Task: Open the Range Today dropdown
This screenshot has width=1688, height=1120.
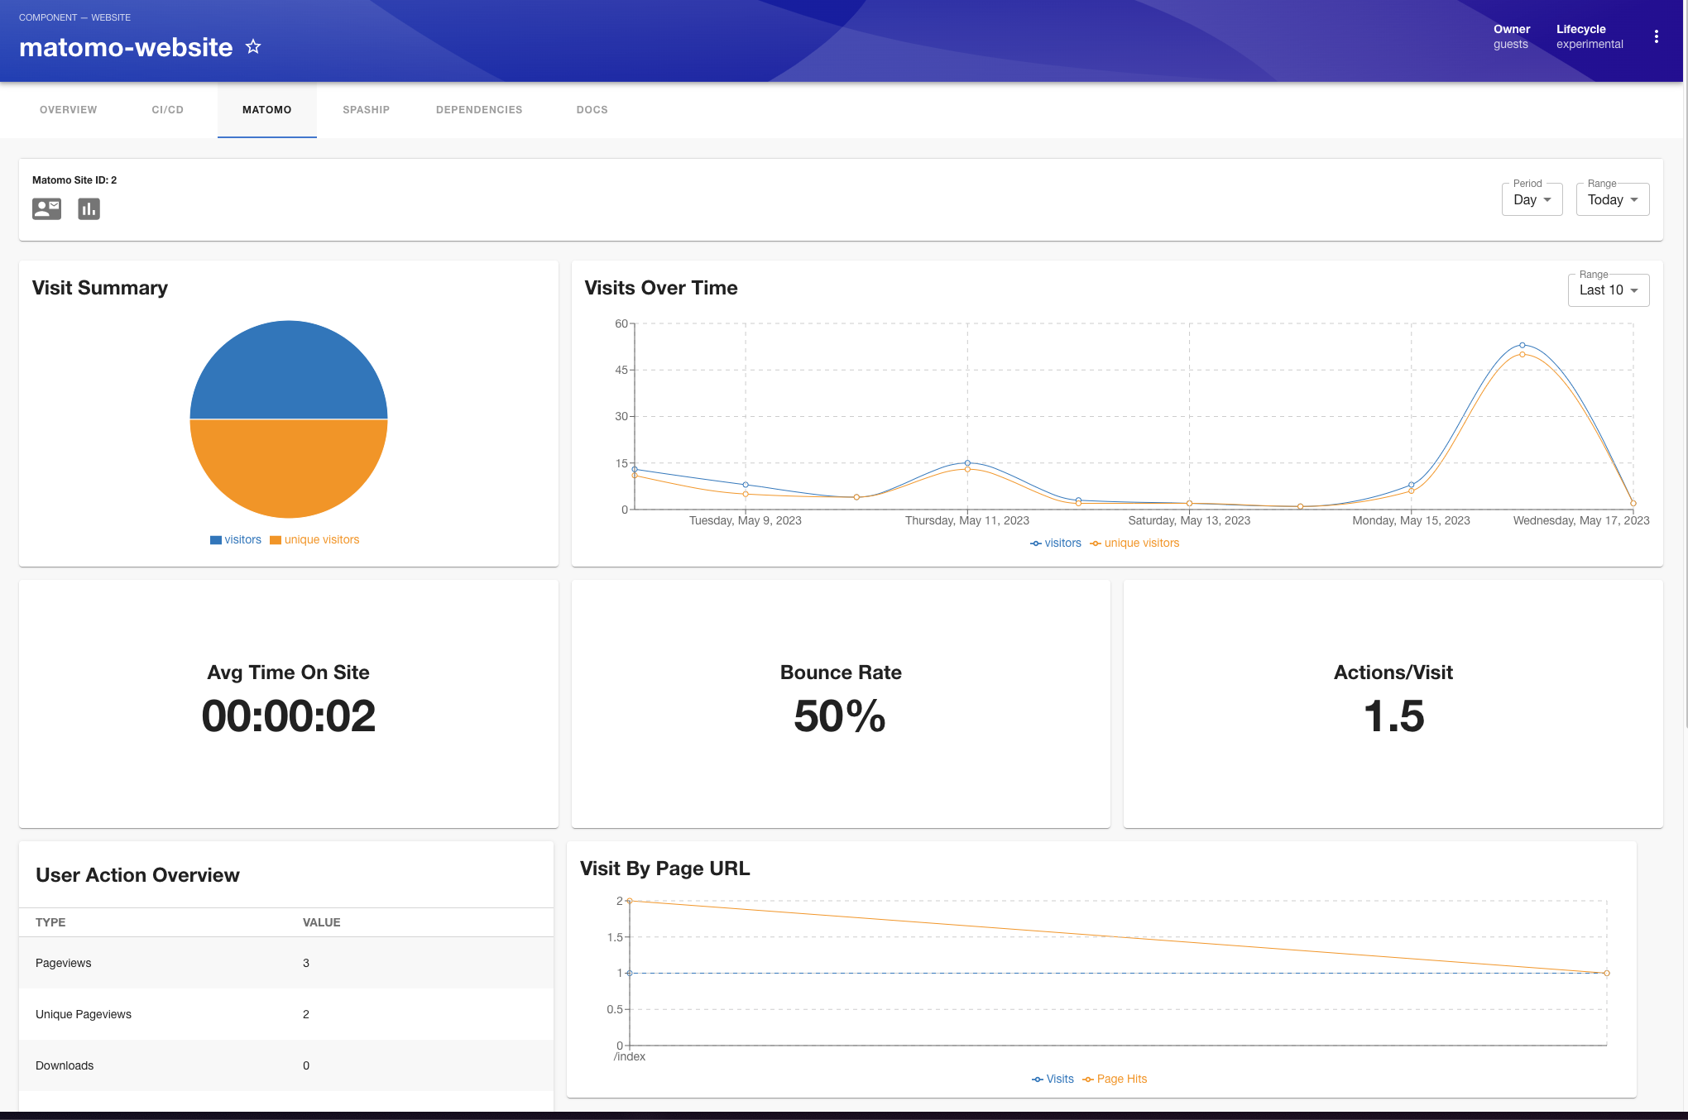Action: [1612, 199]
